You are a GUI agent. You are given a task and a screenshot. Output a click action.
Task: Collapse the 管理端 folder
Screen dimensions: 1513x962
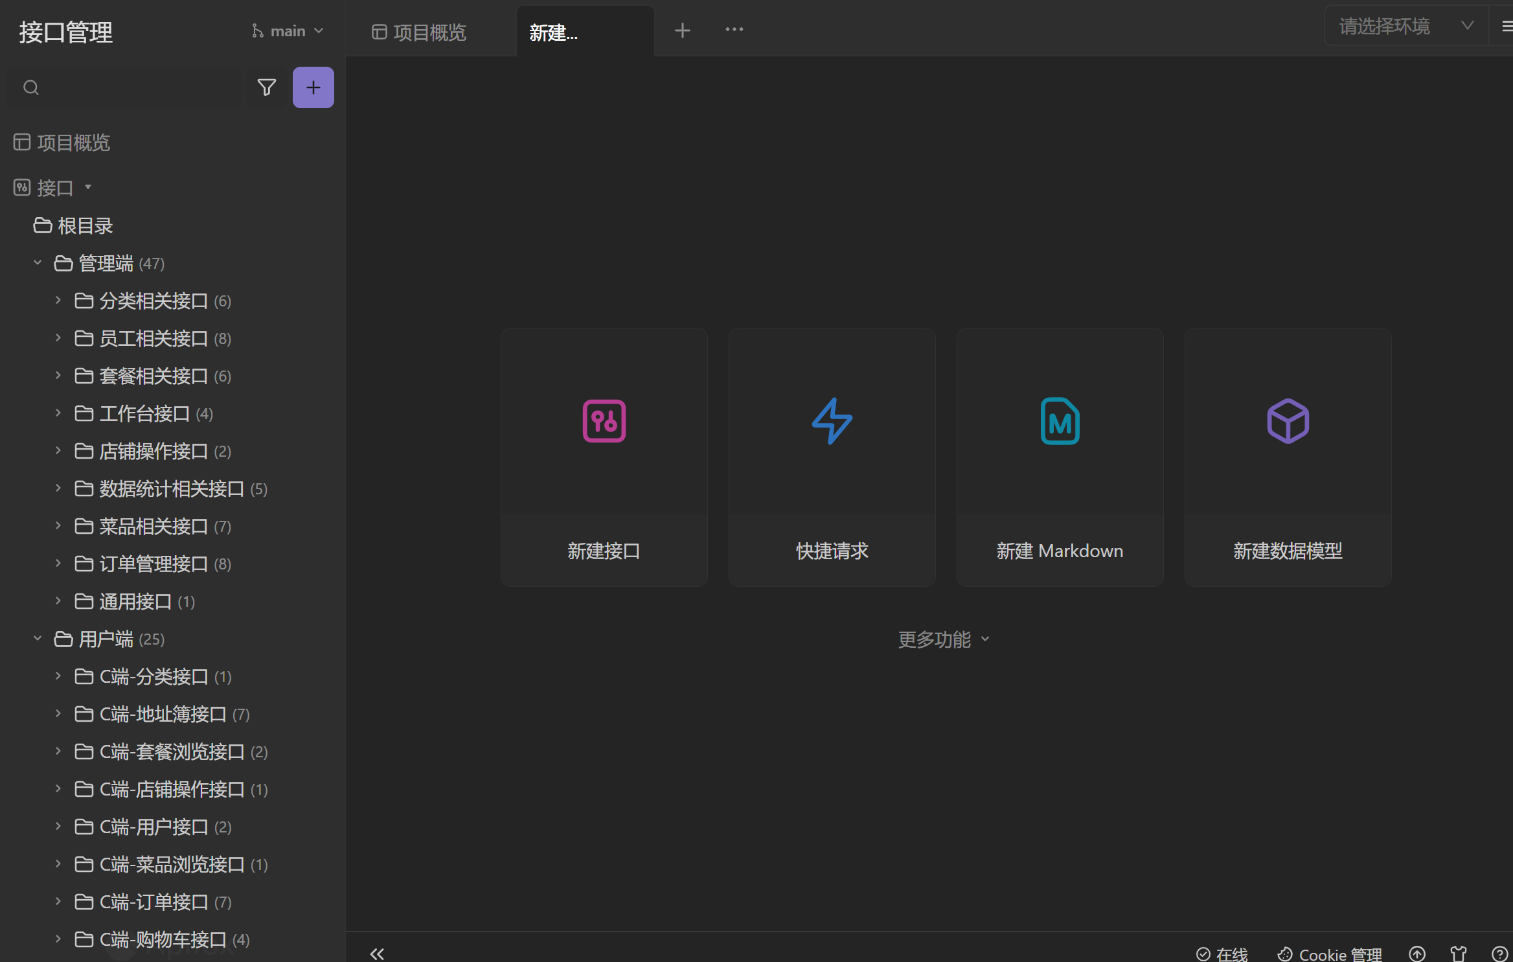pos(38,263)
